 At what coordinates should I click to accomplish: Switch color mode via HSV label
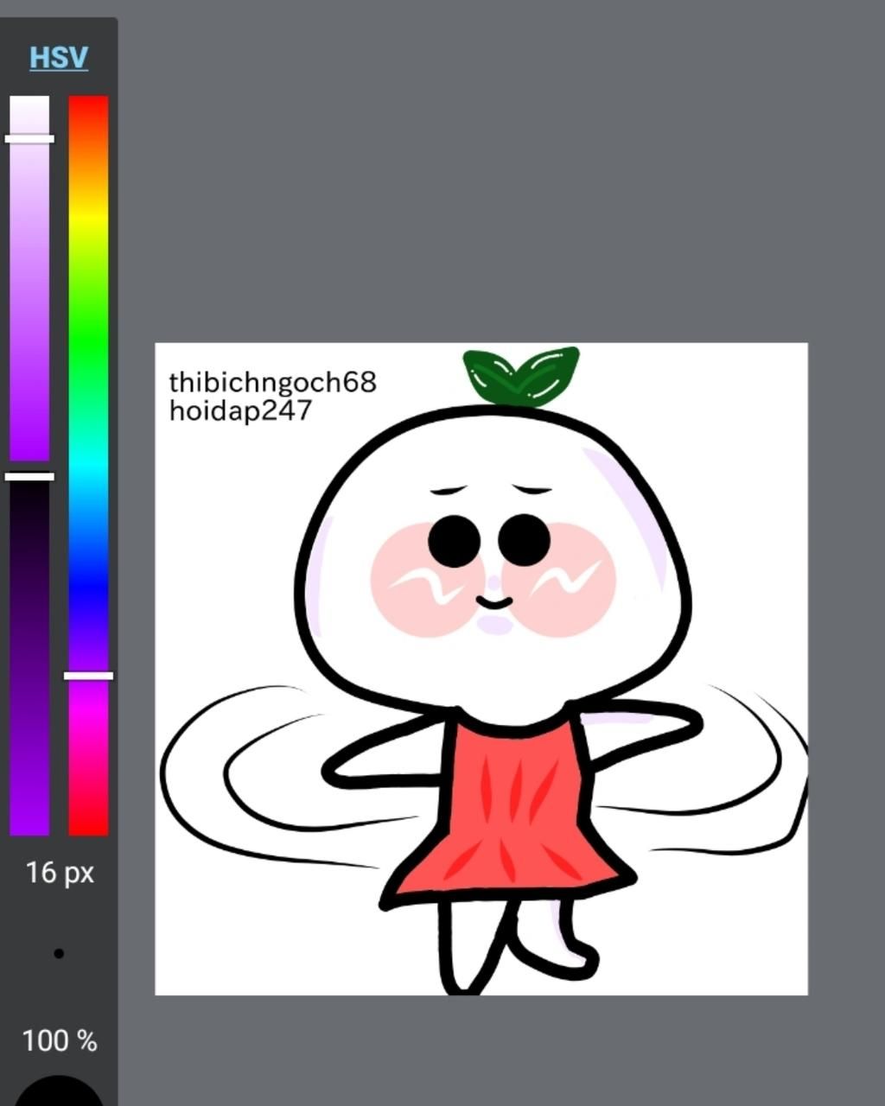(59, 58)
